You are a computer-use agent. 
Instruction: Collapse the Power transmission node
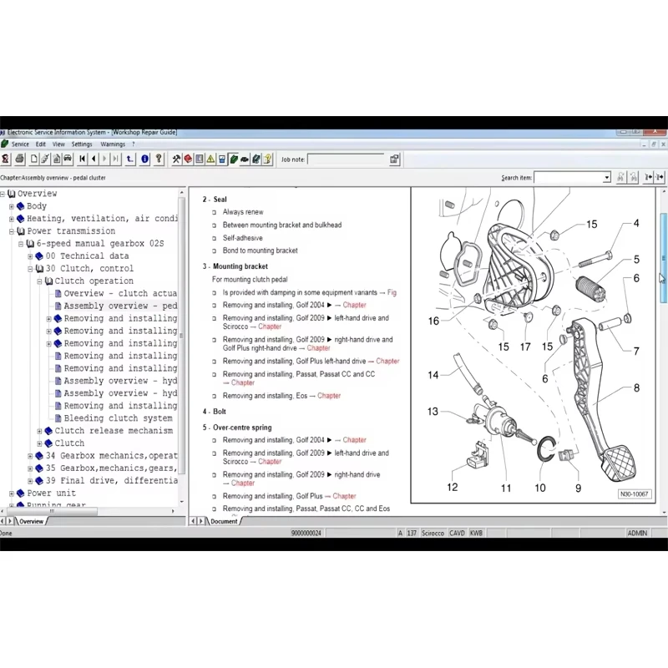12,231
